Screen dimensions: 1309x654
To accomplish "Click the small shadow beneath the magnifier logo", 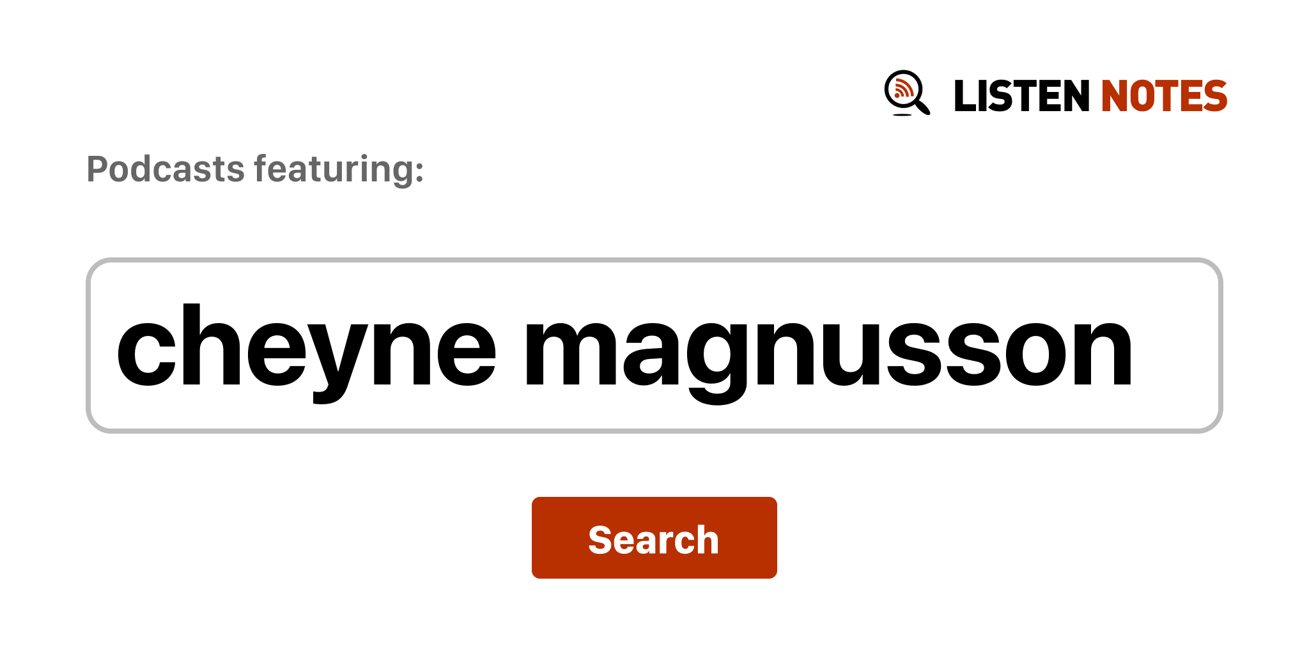I will [x=902, y=115].
